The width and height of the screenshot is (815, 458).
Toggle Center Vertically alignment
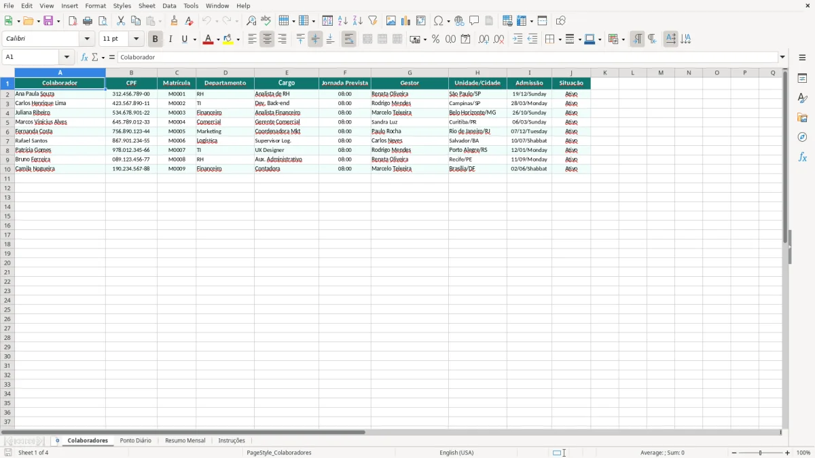point(315,39)
